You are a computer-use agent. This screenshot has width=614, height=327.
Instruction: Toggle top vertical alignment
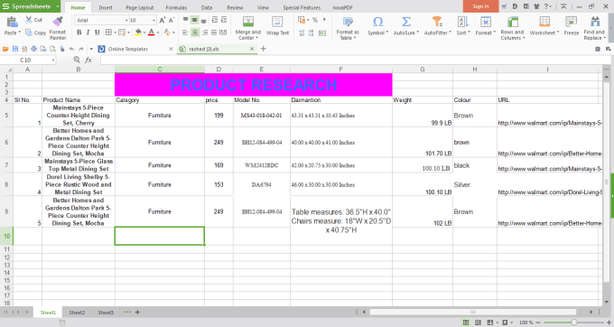tap(185, 20)
